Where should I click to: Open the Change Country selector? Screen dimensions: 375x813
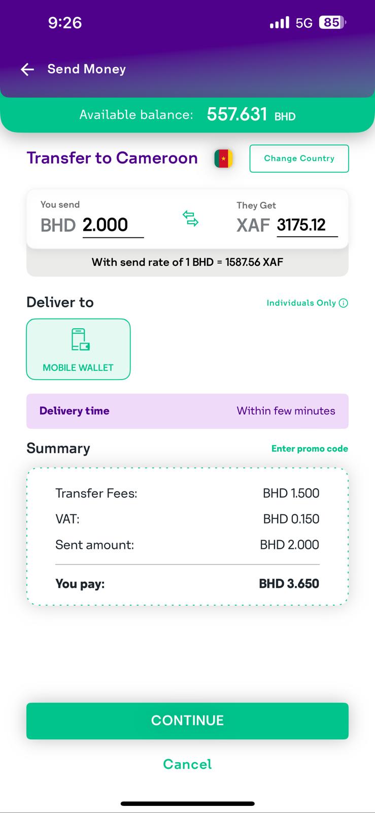tap(299, 159)
